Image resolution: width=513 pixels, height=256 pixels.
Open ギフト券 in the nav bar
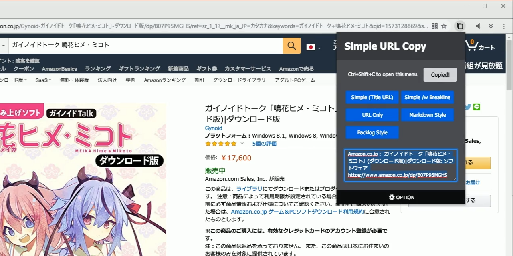pos(206,69)
